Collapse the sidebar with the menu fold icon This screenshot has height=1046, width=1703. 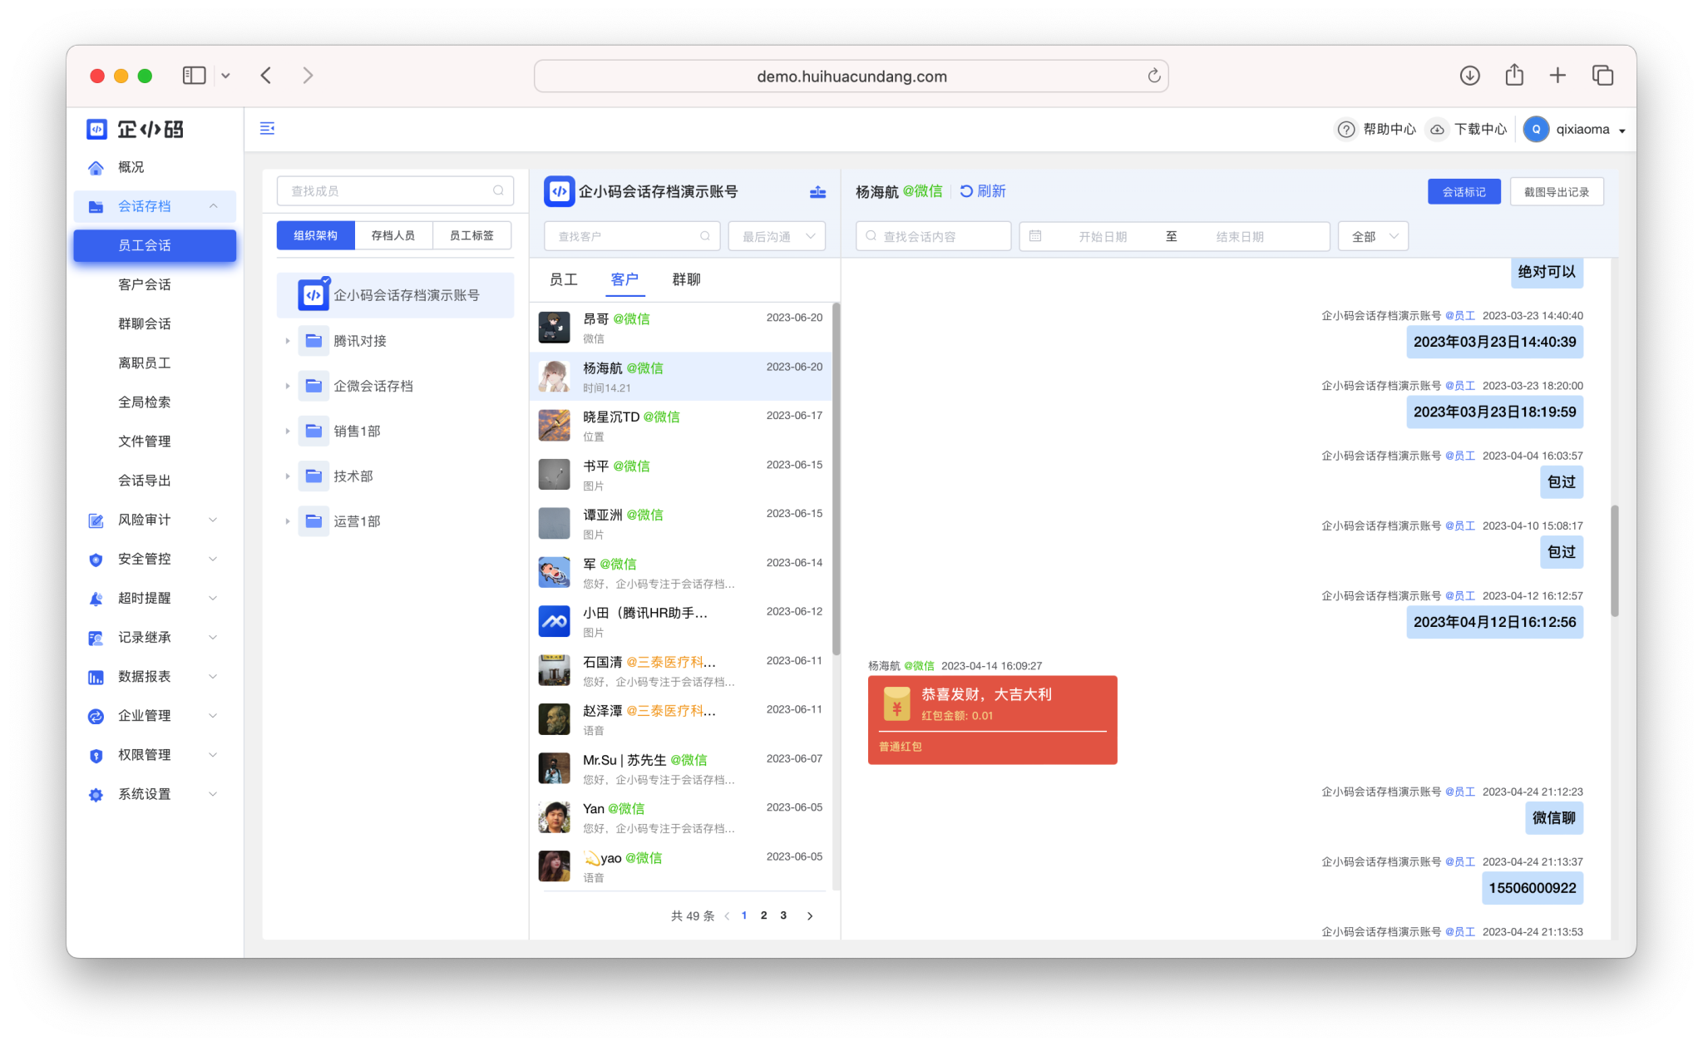pyautogui.click(x=267, y=129)
